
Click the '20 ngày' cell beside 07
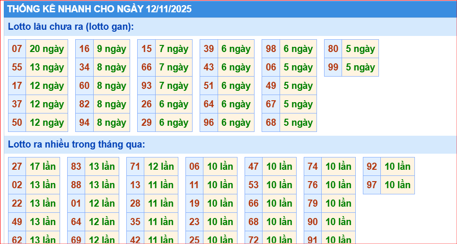pyautogui.click(x=47, y=49)
